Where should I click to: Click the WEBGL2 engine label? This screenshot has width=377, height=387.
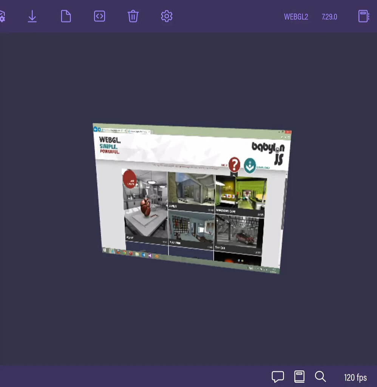pos(296,17)
